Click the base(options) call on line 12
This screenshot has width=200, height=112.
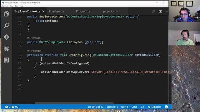[x=47, y=21]
